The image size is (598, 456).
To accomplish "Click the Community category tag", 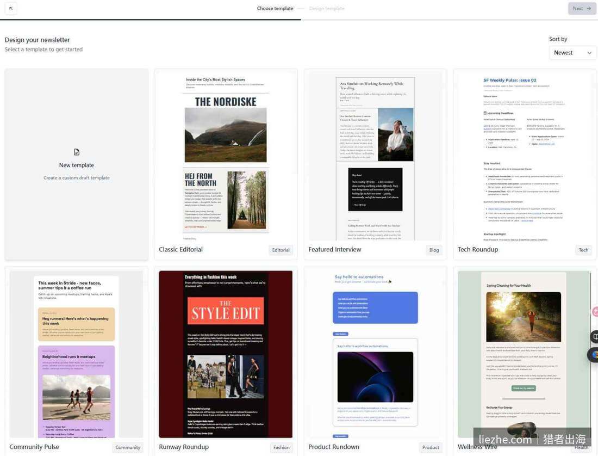I will (x=128, y=447).
